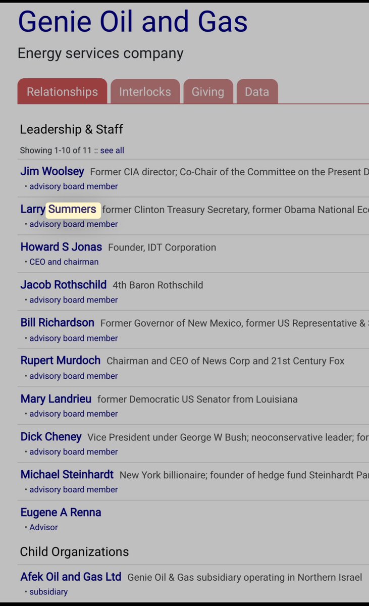Screen dimensions: 369x606
Task: Open Bill Richardson profile link
Action: coord(57,323)
